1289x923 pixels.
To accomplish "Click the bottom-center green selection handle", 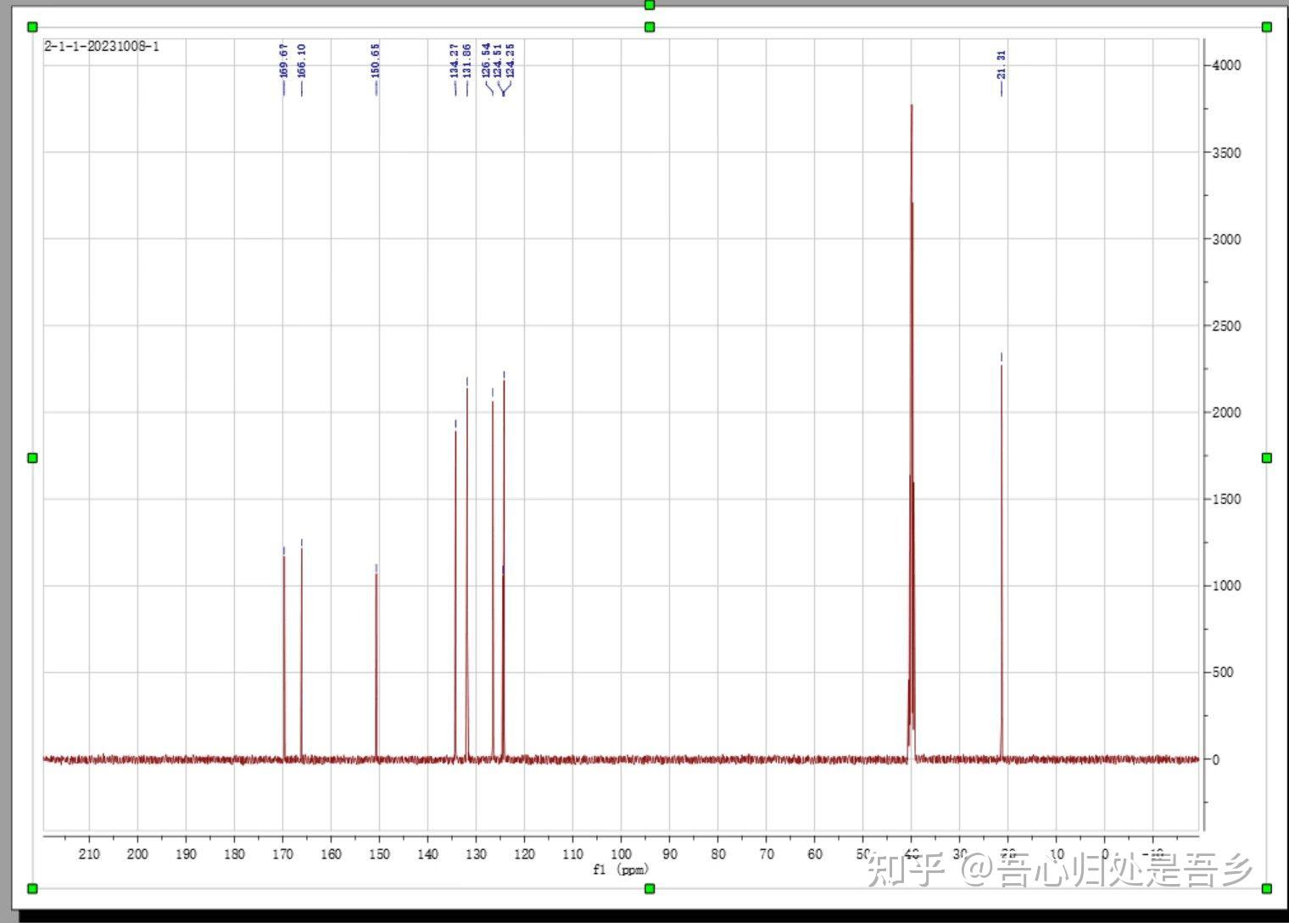I will click(650, 888).
